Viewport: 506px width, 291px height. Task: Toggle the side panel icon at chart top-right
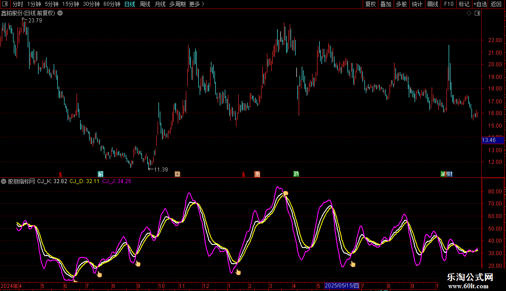click(x=477, y=13)
